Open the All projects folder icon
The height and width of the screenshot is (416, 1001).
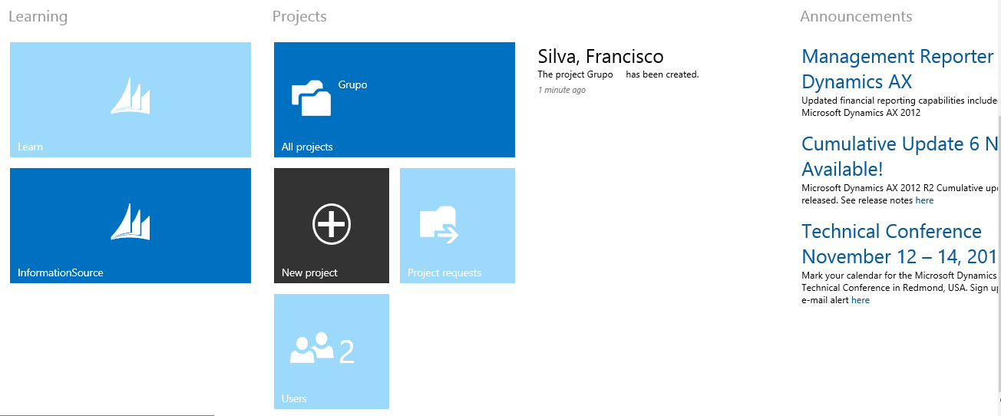(x=311, y=97)
